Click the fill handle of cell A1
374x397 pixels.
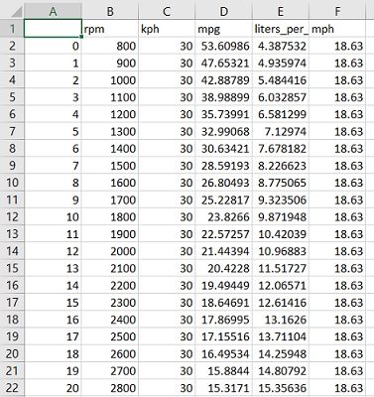coord(81,37)
